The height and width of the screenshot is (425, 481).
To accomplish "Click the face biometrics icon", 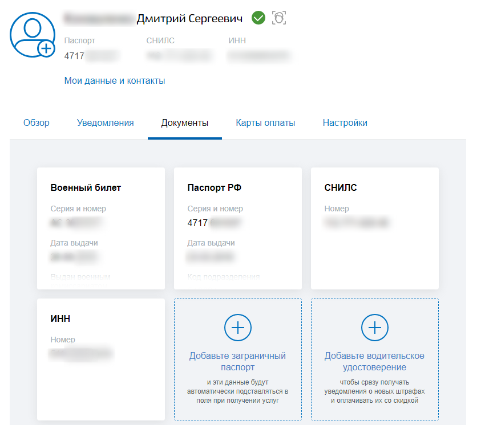I will tap(279, 18).
